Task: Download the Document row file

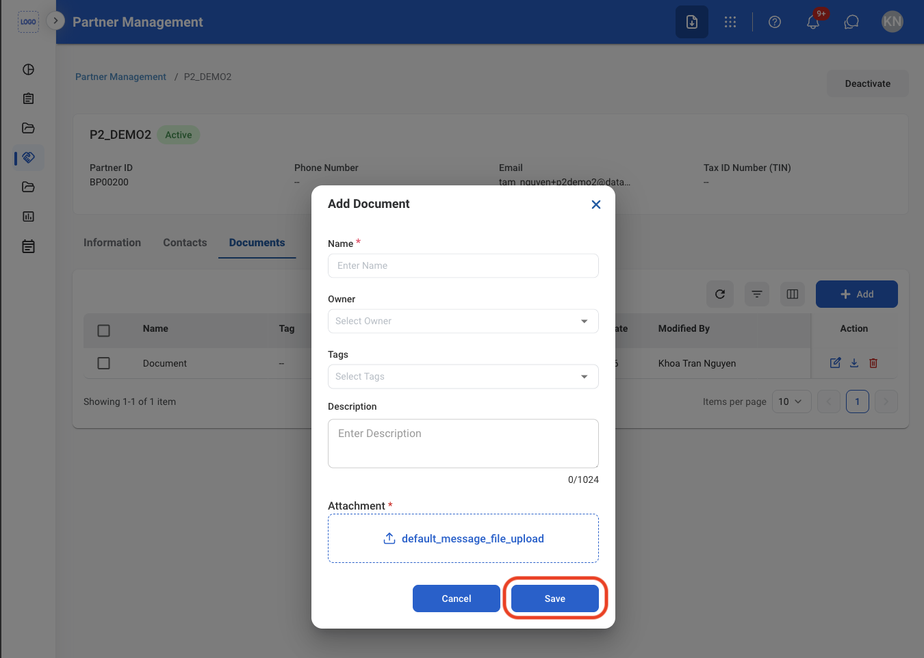Action: tap(854, 363)
